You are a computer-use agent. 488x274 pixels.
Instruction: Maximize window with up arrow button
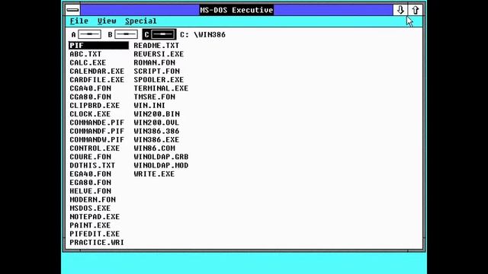[415, 10]
